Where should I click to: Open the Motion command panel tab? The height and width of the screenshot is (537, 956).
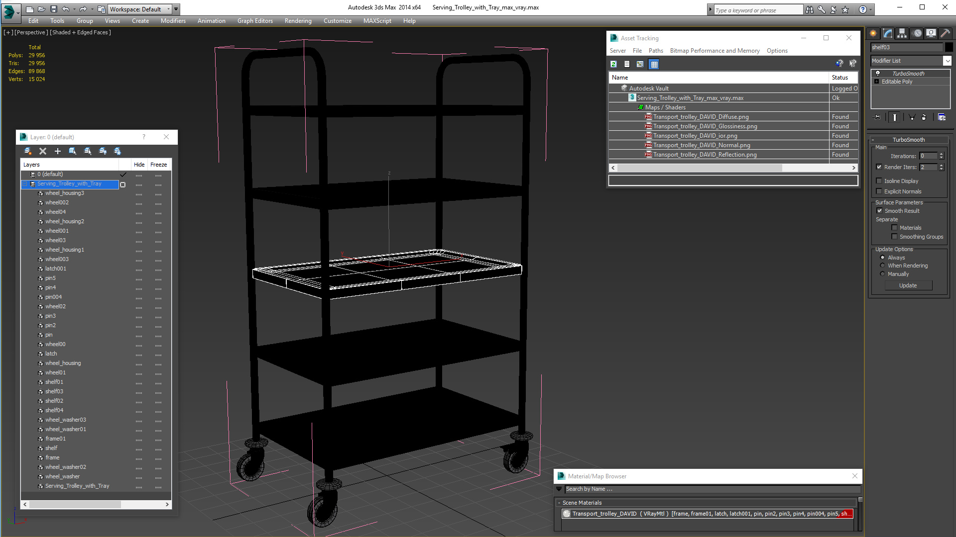[917, 33]
